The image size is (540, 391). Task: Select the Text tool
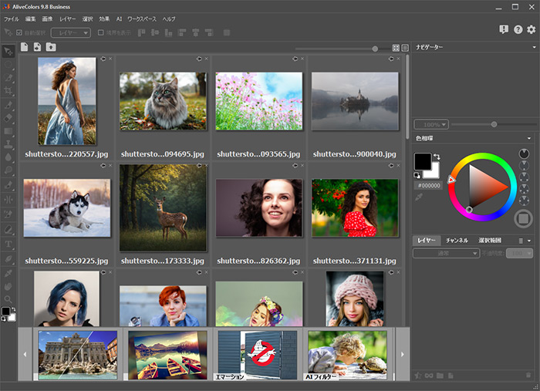pos(8,244)
